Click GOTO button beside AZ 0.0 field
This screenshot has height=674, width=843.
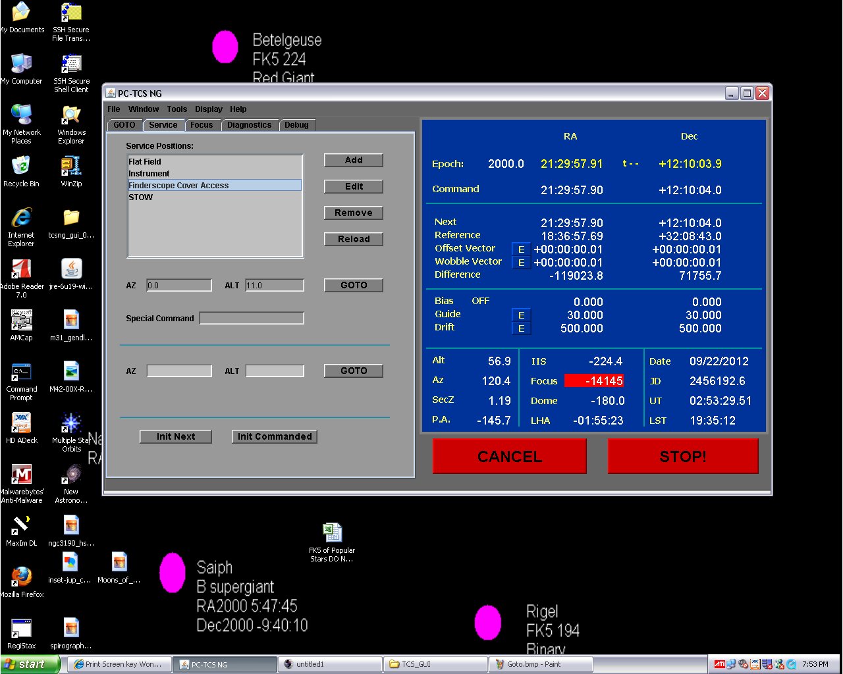354,285
